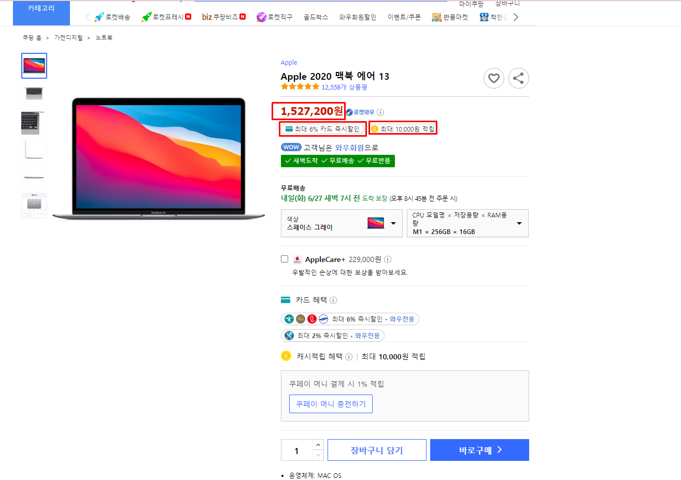Go to the 노트북 breadcrumb
The image size is (681, 480).
tap(104, 38)
